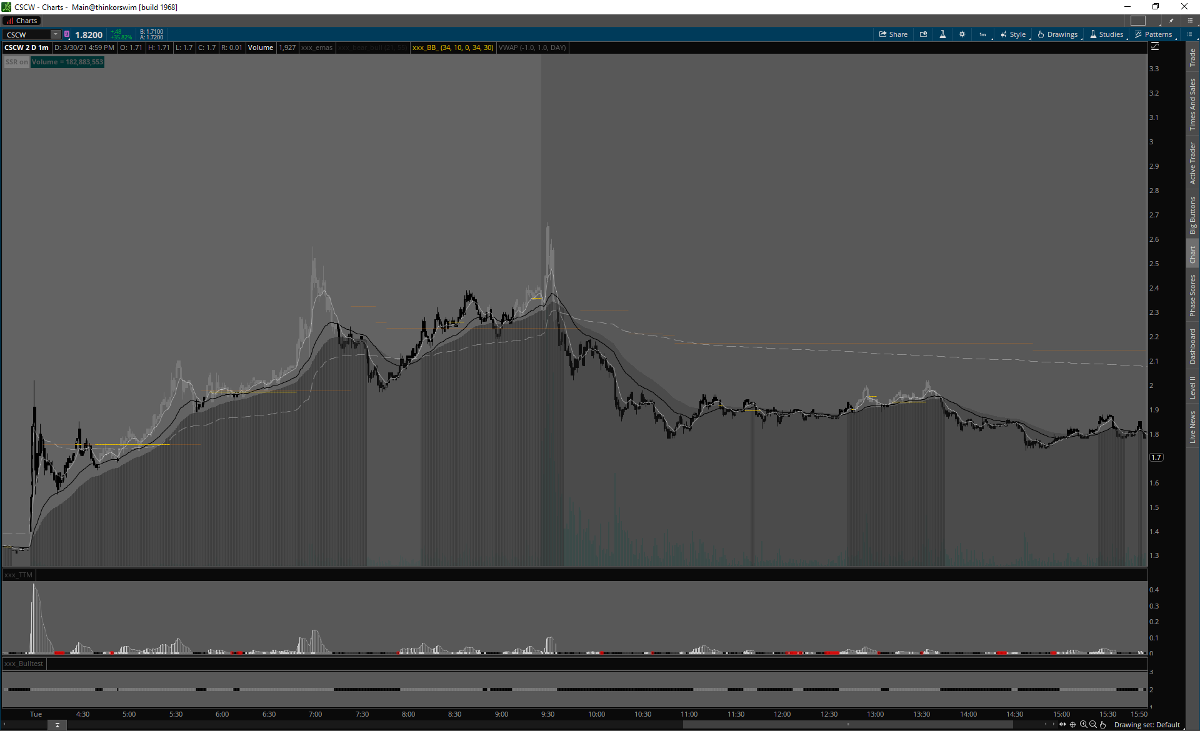Toggle the price axis auto-scale icon

[1155, 47]
